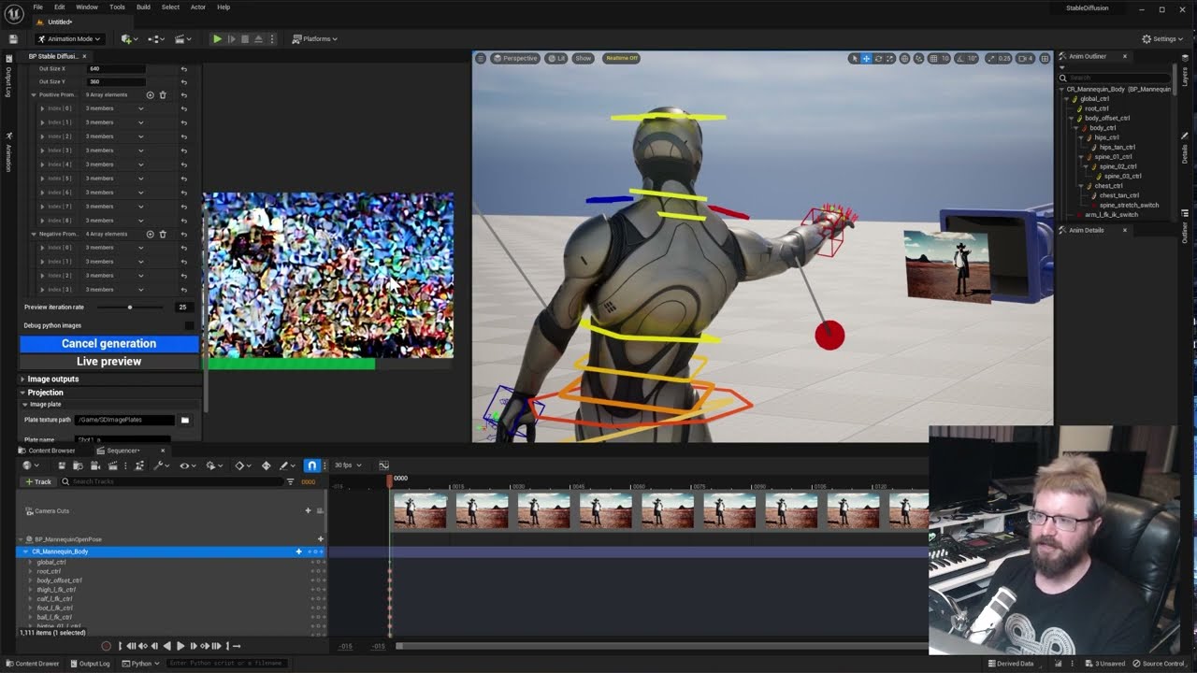Click the viewport Show button
Image resolution: width=1197 pixels, height=673 pixels.
point(584,58)
